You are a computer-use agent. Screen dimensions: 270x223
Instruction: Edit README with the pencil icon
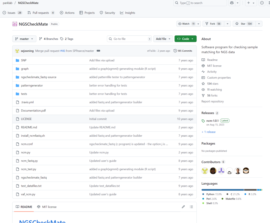183,207
